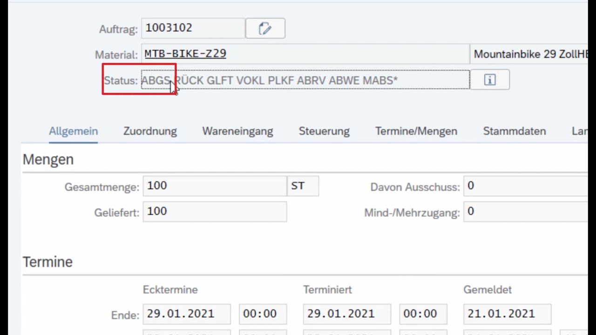This screenshot has height=335, width=596.
Task: Click the Gemeldet Ende date 21.01.2021
Action: (x=507, y=314)
